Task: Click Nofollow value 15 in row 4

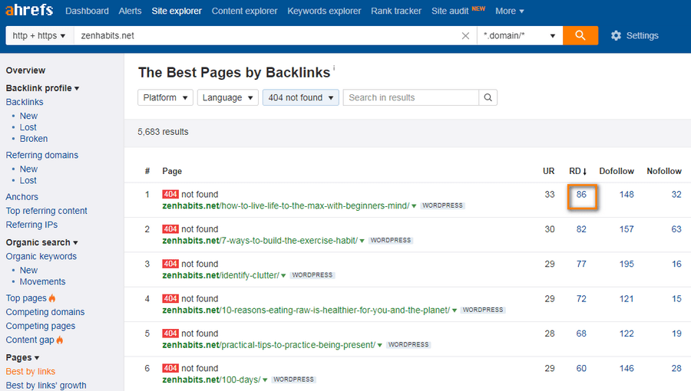Action: [676, 299]
